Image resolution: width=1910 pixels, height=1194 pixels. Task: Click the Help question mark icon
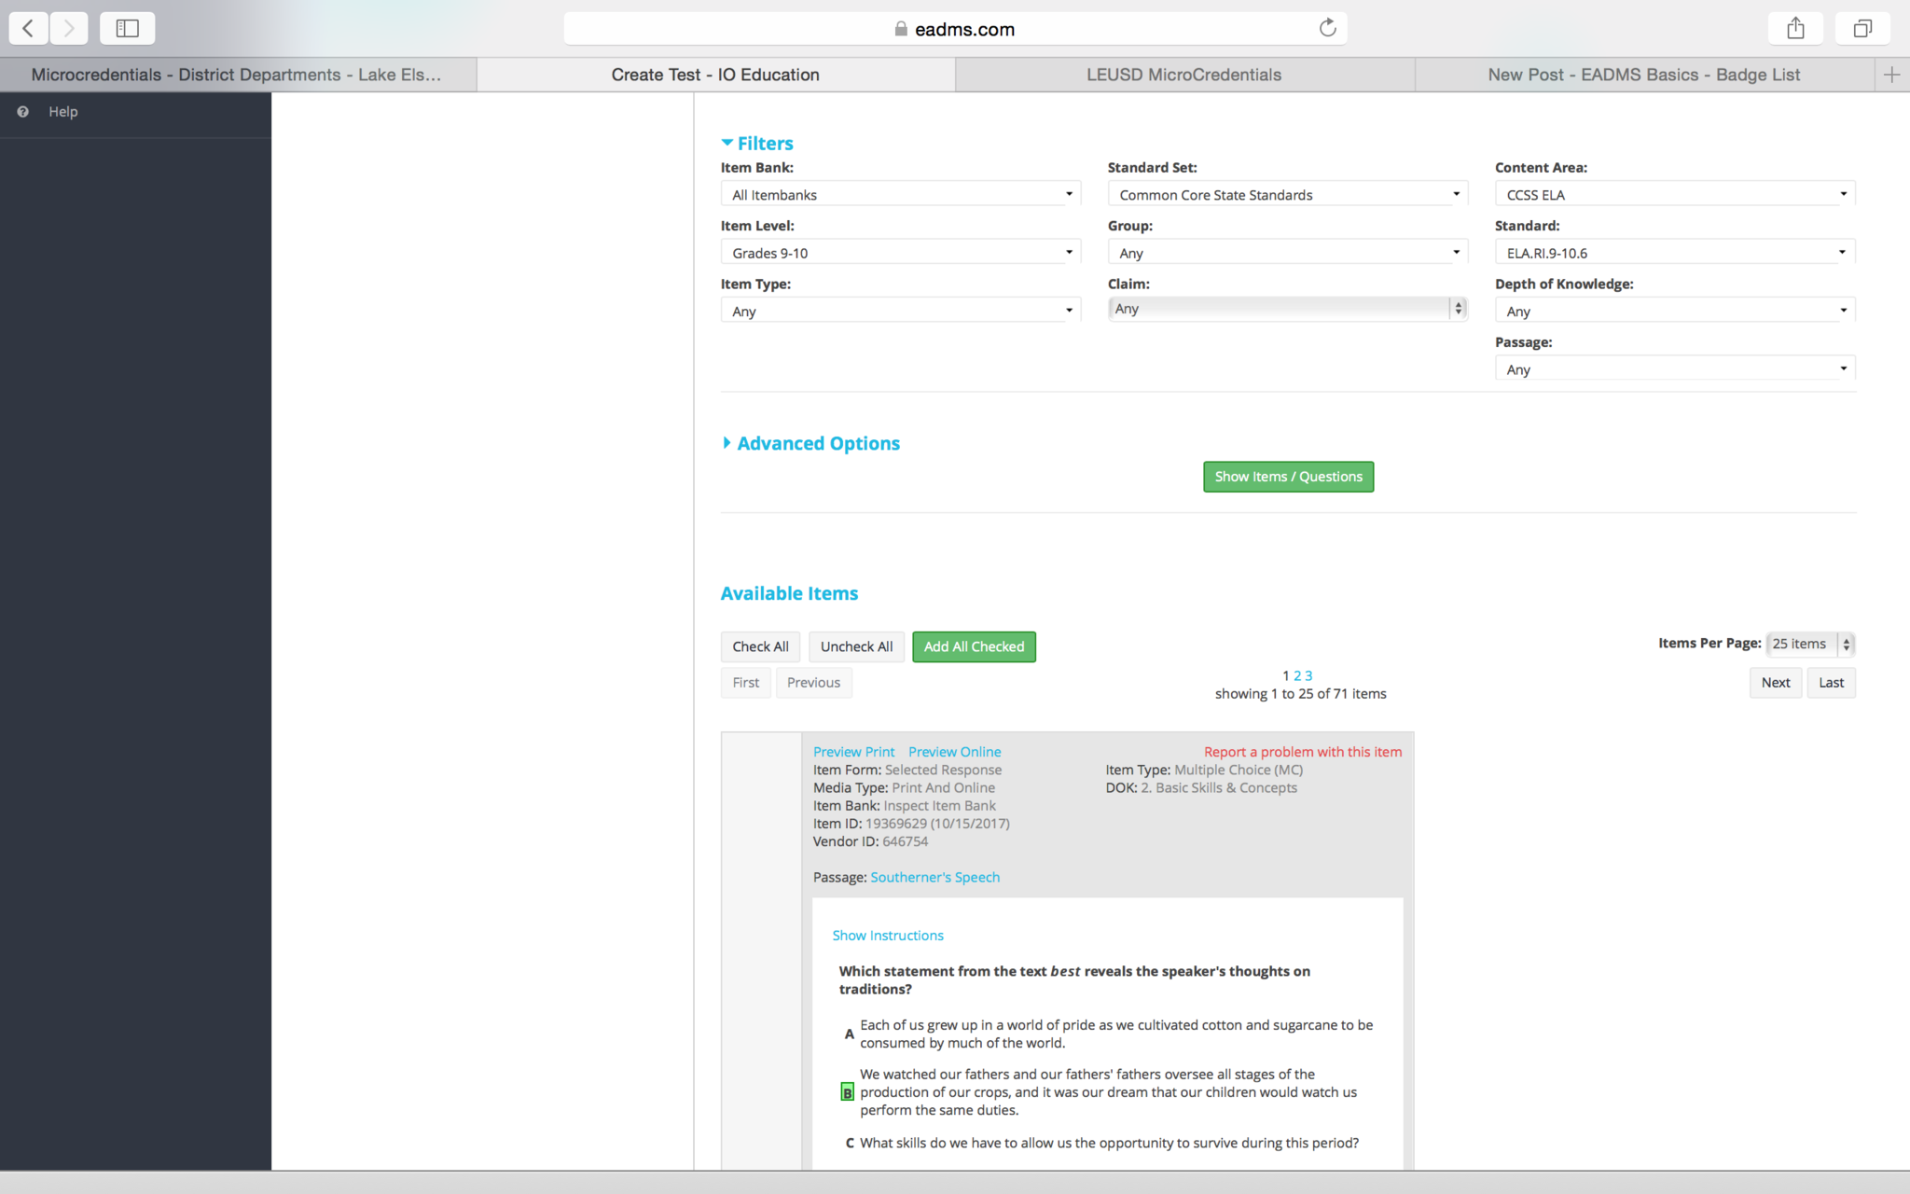tap(23, 112)
